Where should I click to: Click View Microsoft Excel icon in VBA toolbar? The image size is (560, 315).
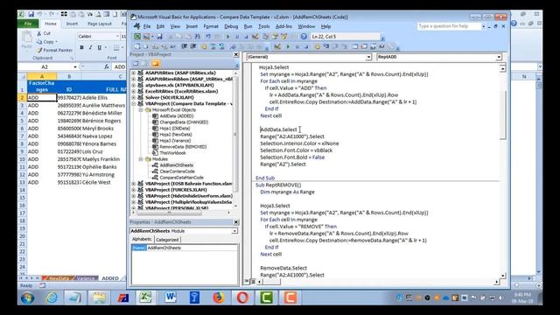[x=137, y=37]
